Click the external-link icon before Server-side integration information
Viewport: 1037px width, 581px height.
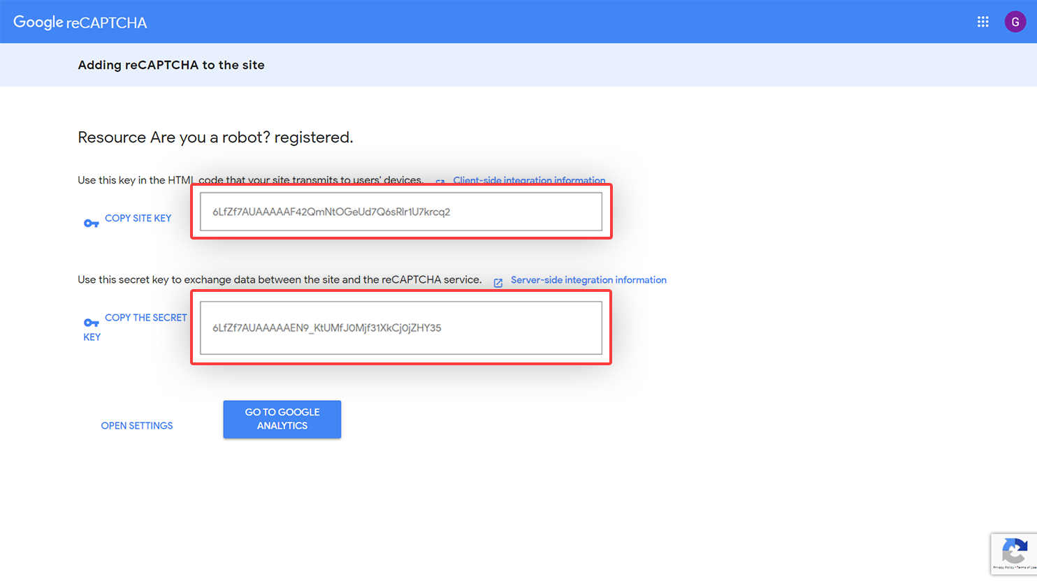point(498,283)
